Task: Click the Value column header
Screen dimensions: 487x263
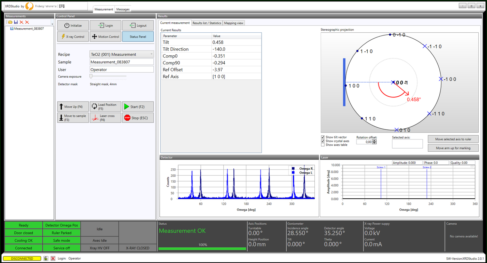Action: coord(236,36)
